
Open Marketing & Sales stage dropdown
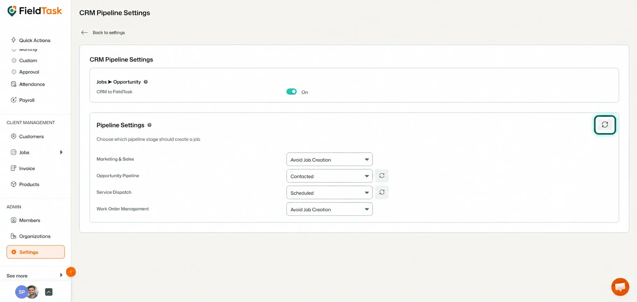329,159
